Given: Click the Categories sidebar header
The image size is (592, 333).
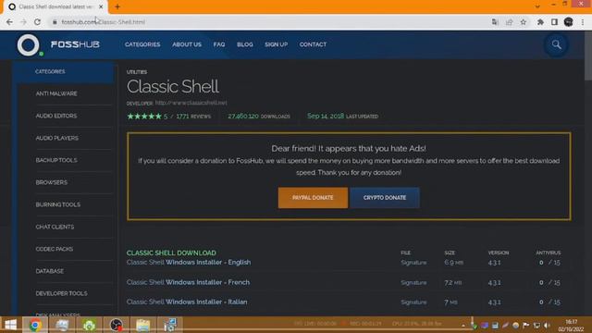Looking at the screenshot, I should (63, 72).
